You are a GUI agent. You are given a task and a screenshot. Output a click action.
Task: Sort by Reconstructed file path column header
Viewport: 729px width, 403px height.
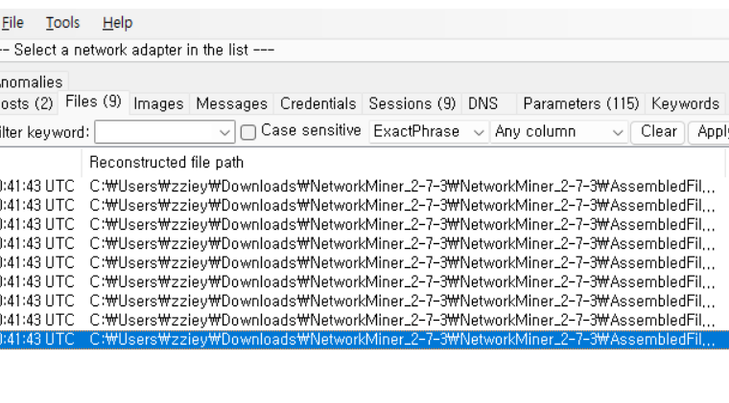(403, 163)
